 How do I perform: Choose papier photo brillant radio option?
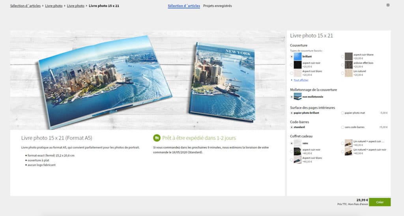(x=292, y=113)
